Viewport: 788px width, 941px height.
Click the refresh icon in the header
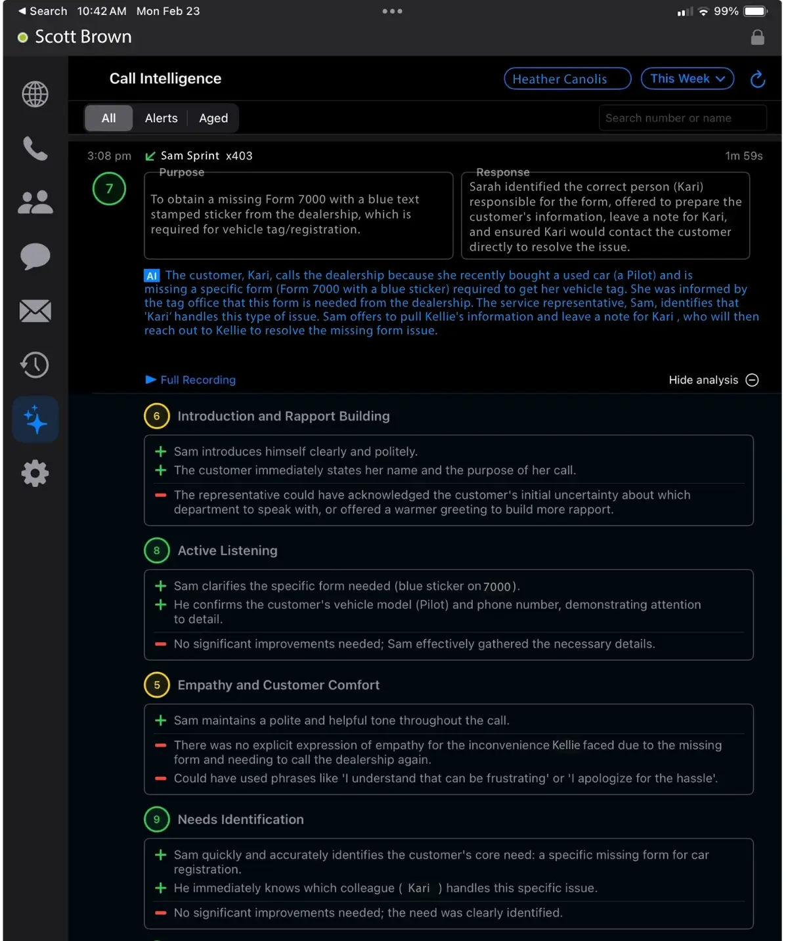click(758, 79)
